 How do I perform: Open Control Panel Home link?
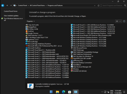tap(11, 11)
